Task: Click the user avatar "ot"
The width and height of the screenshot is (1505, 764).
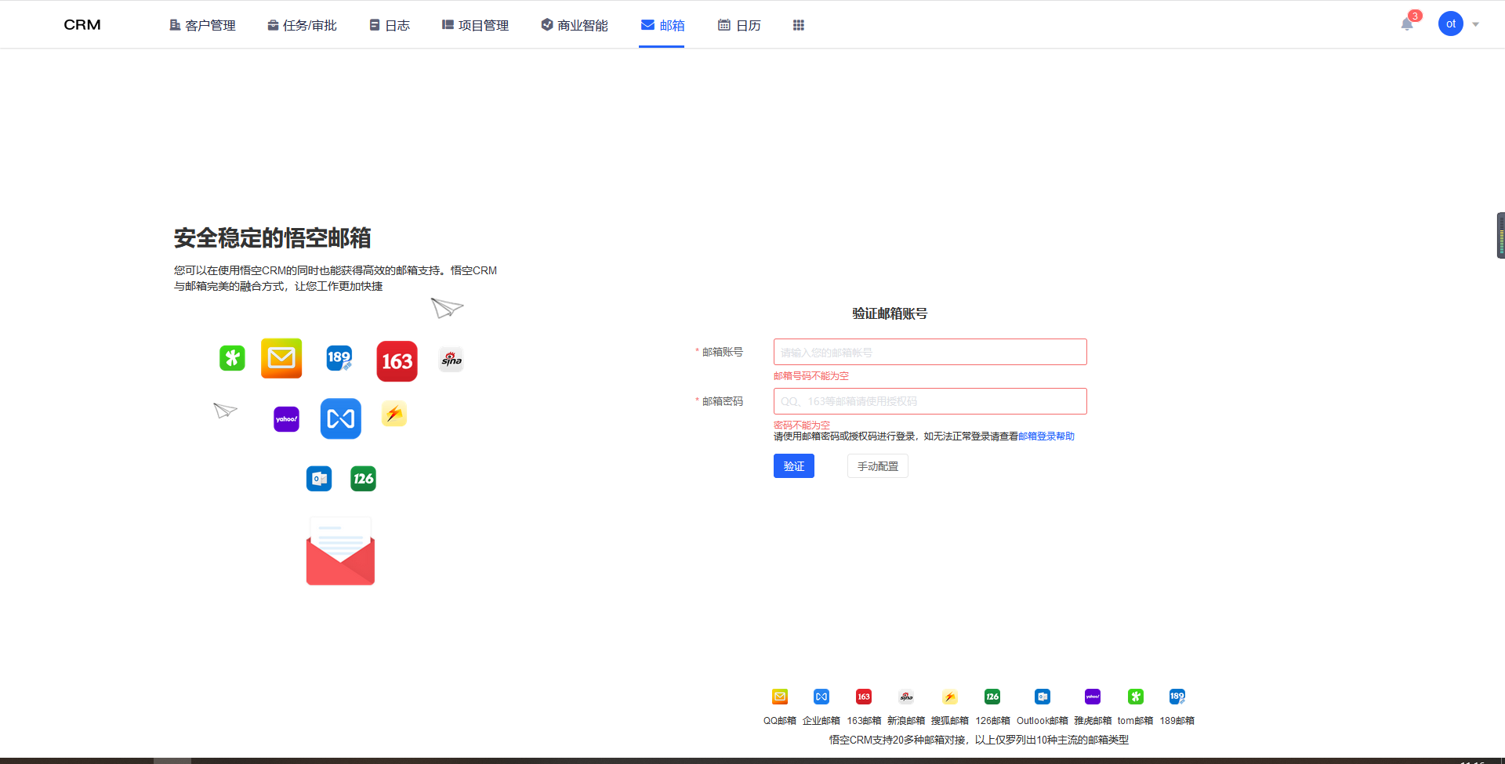Action: pyautogui.click(x=1451, y=24)
